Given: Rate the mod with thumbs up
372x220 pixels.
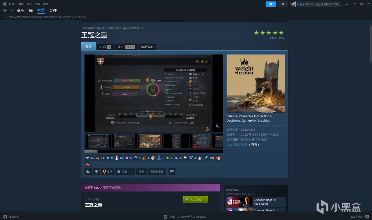Looking at the screenshot, I should (88, 172).
